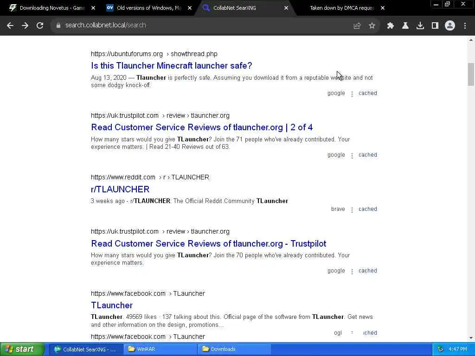
Task: Click the scrollbar down arrow
Action: click(x=471, y=338)
